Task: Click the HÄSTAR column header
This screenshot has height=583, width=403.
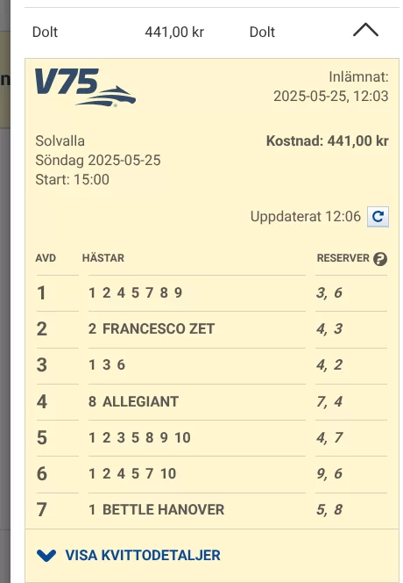Action: pyautogui.click(x=103, y=257)
